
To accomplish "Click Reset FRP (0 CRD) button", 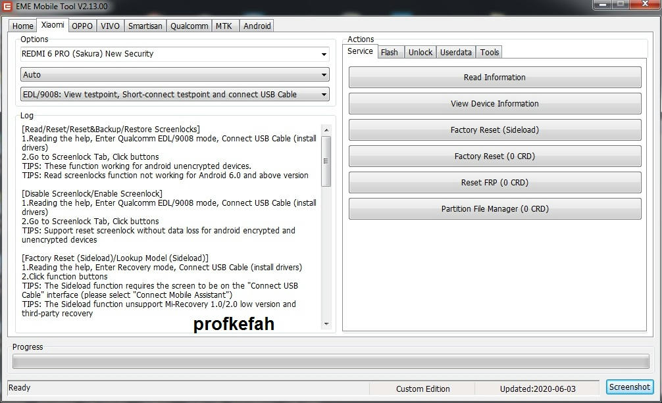I will click(495, 182).
